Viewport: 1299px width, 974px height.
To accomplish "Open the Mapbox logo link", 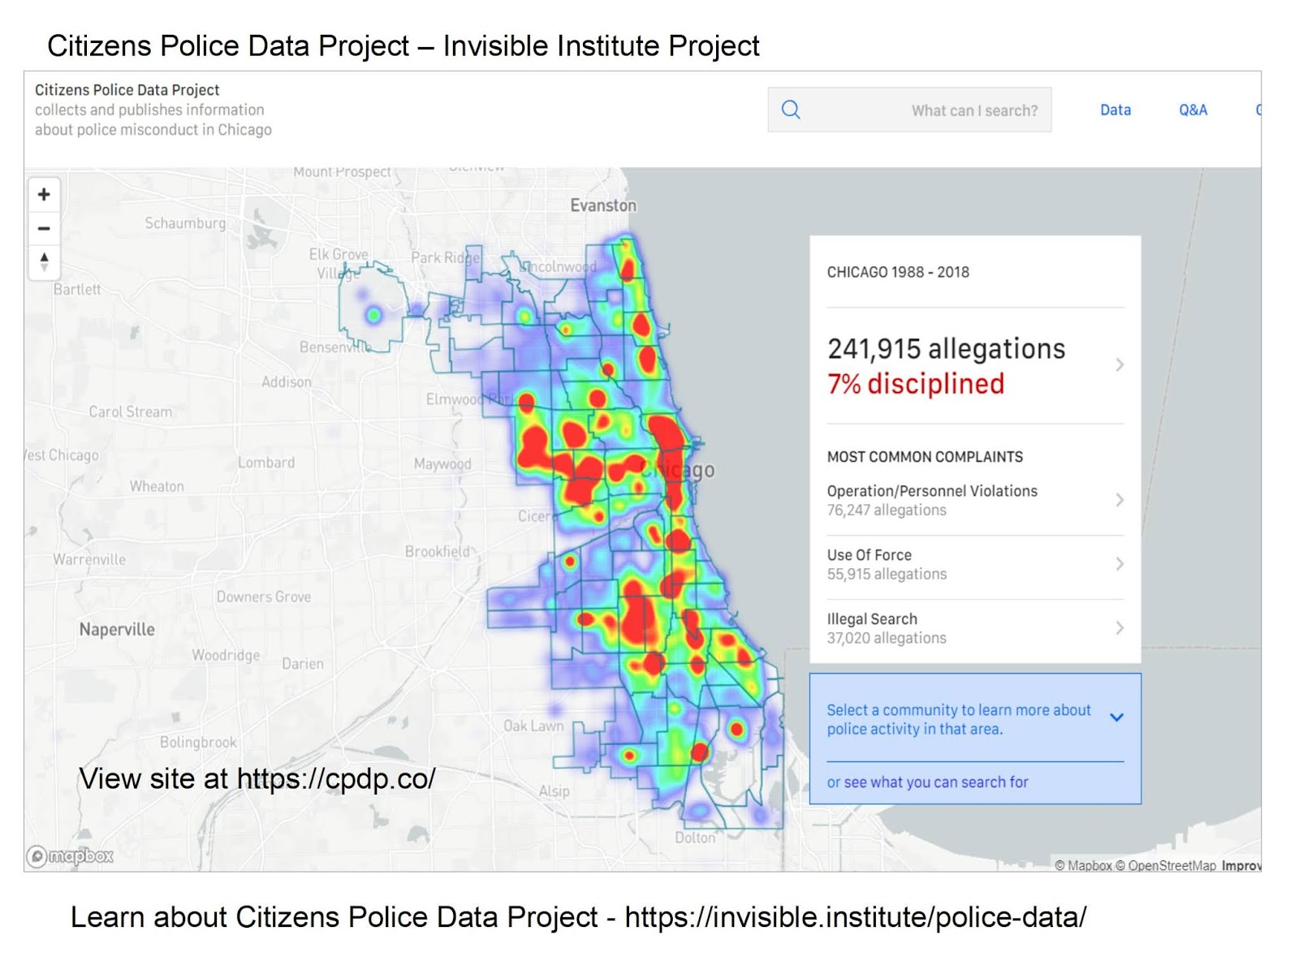I will pyautogui.click(x=70, y=856).
